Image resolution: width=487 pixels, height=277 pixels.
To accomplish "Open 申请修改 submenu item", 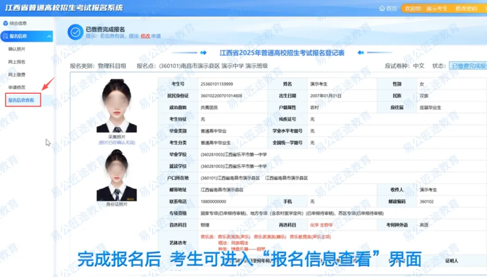I will point(17,87).
